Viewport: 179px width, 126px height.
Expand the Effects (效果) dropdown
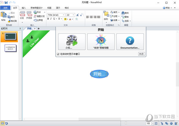[119, 20]
